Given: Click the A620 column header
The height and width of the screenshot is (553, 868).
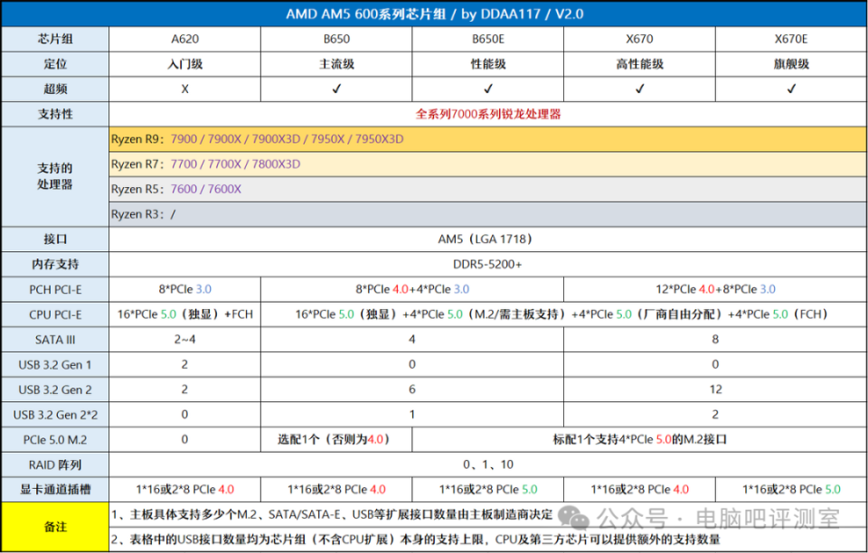Looking at the screenshot, I should point(184,39).
